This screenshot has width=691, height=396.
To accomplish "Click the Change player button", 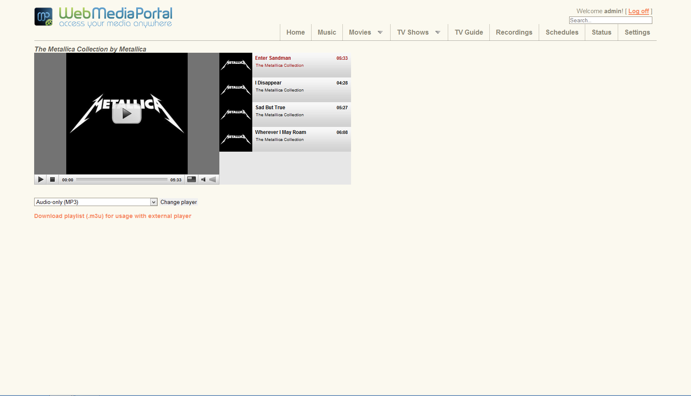I will pos(179,202).
